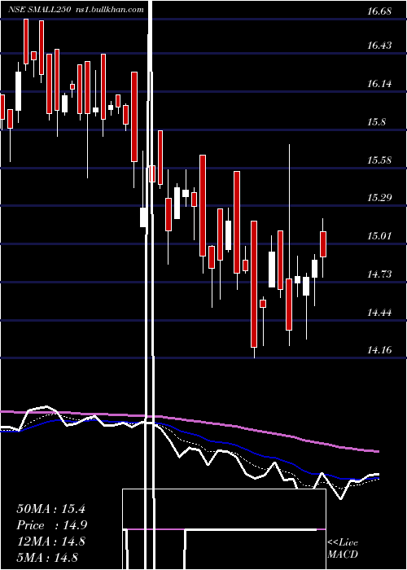The image size is (407, 570).
Task: Click the 15.01 price axis label
Action: [x=379, y=236]
